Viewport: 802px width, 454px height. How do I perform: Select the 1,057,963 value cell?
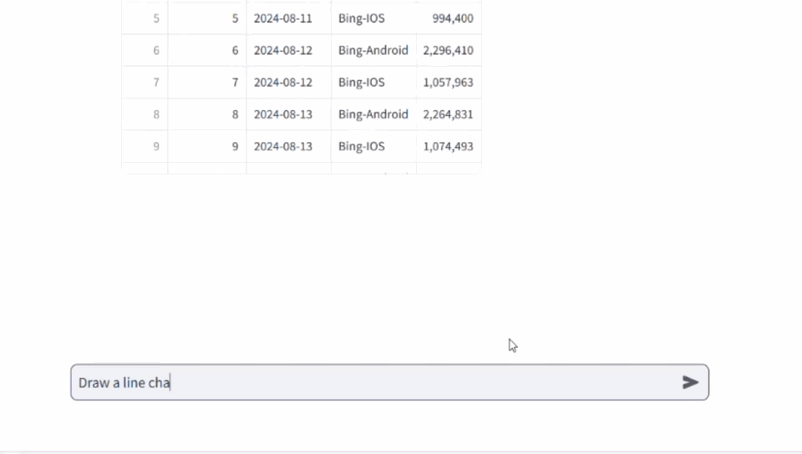tap(449, 83)
